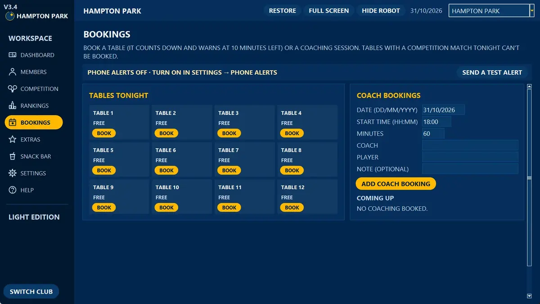
Task: Book Table 12
Action: [292, 208]
